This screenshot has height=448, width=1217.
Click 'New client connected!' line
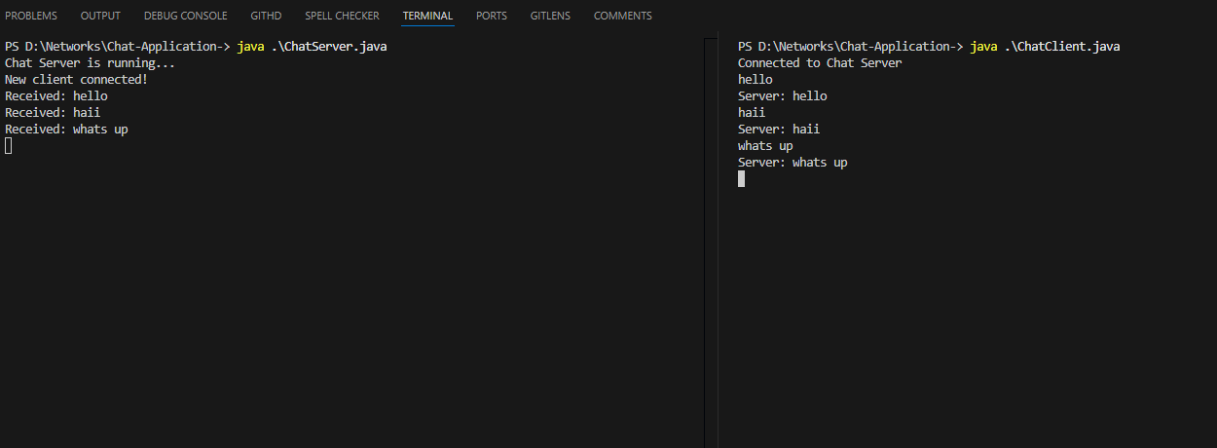(x=77, y=80)
